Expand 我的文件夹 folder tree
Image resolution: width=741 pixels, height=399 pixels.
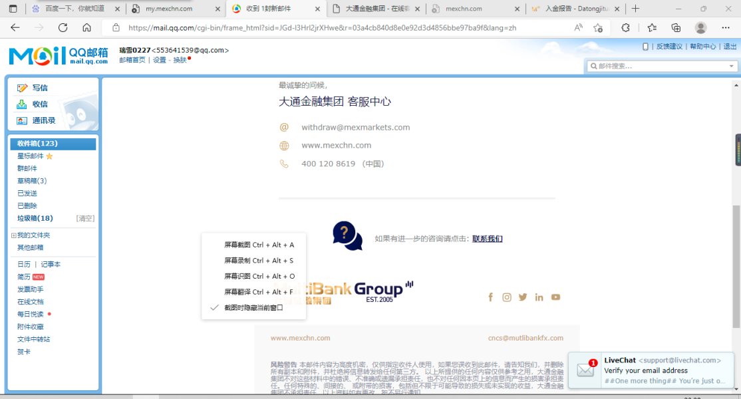tap(14, 235)
